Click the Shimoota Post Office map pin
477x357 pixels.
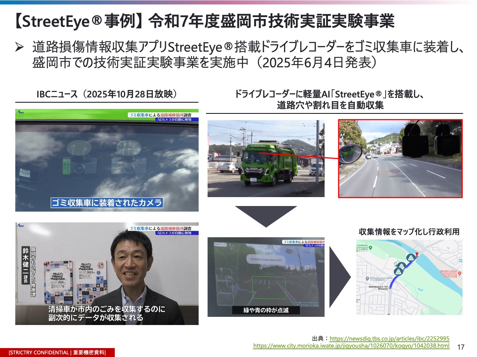[367, 279]
